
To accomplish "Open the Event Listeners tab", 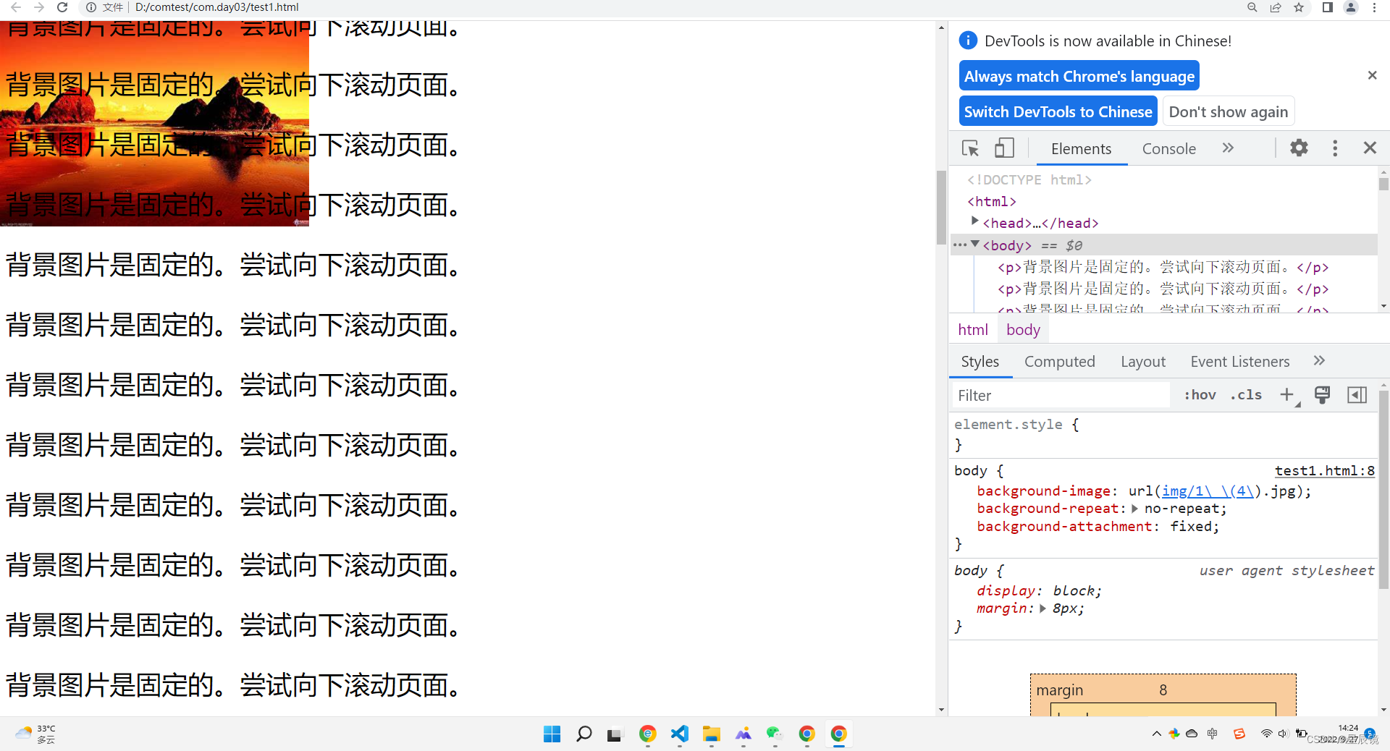I will tap(1240, 362).
